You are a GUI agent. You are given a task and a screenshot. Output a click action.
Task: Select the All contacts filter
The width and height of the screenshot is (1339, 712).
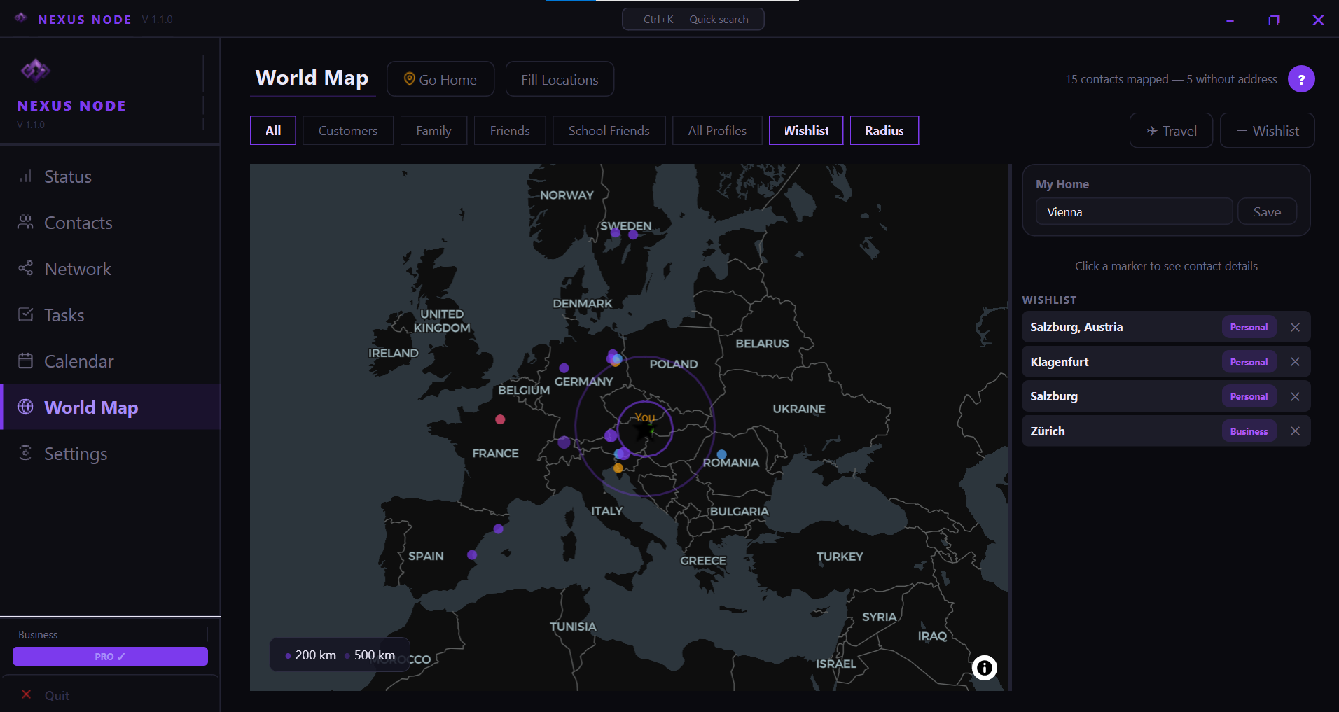pyautogui.click(x=273, y=130)
